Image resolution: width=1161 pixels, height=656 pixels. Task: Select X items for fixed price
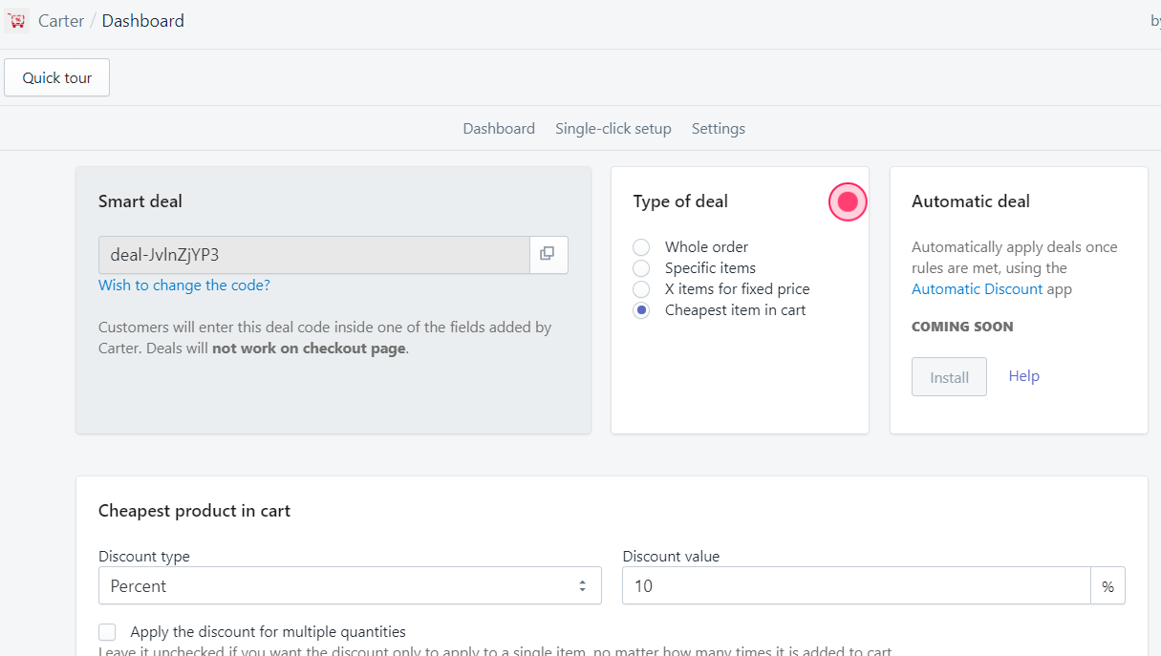pos(641,289)
